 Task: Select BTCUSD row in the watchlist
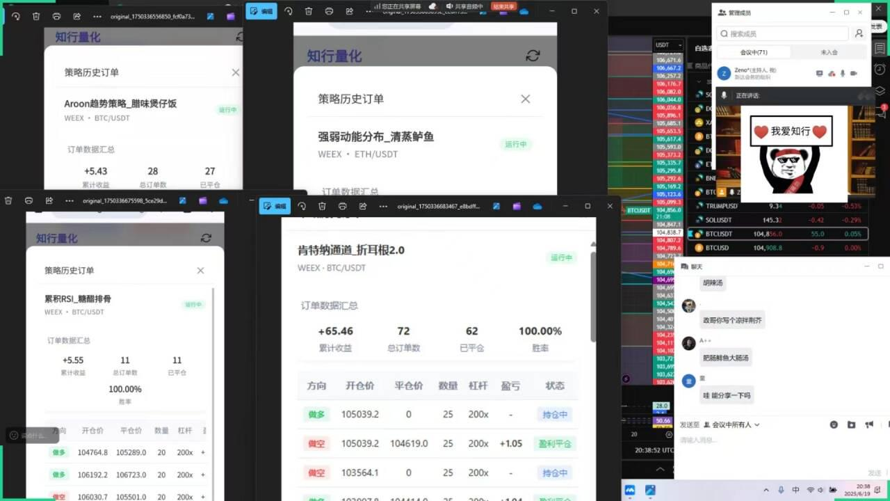[777, 248]
